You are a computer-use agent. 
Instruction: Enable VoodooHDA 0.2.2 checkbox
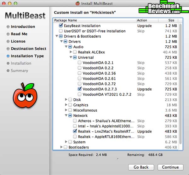(80, 68)
